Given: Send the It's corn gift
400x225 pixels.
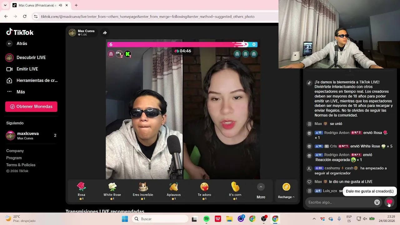Looking at the screenshot, I should click(235, 191).
